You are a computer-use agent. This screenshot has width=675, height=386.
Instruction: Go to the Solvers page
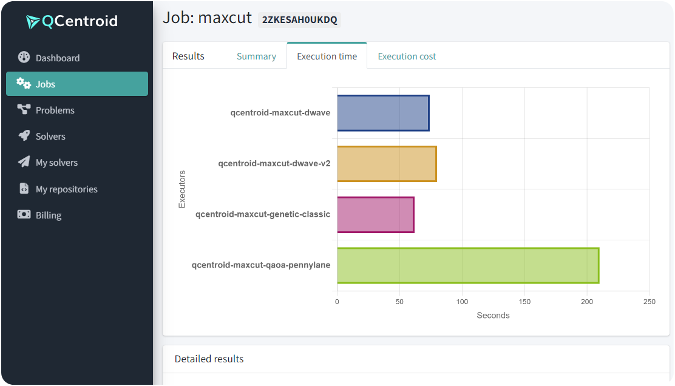50,137
